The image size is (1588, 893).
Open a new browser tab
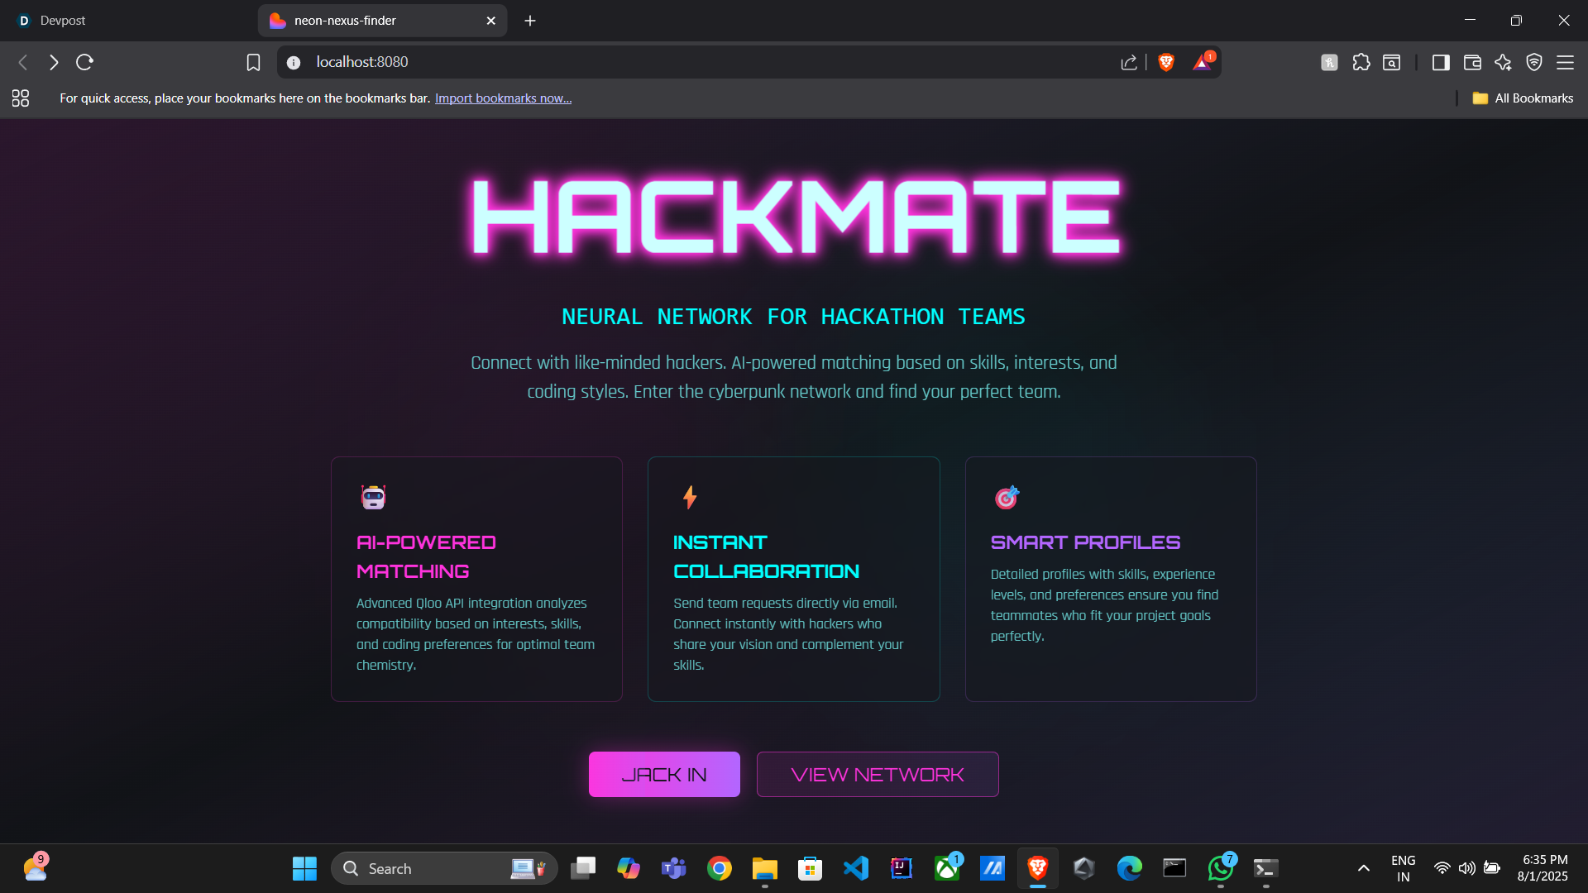[x=530, y=21]
